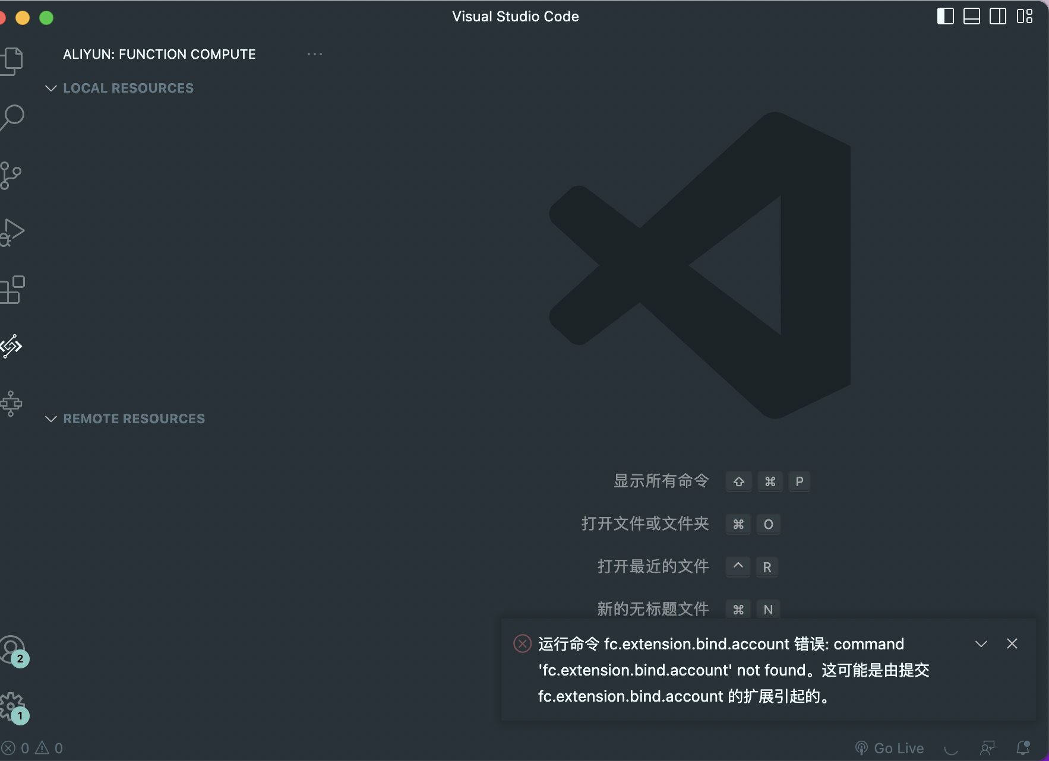
Task: Open the tree-shaped extension icon below Aliyun
Action: point(11,404)
